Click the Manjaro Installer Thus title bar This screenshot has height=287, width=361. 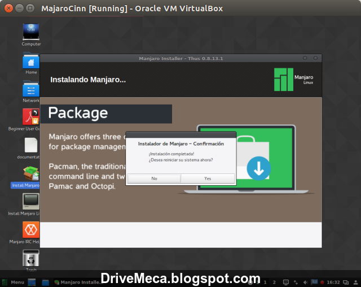(x=180, y=58)
